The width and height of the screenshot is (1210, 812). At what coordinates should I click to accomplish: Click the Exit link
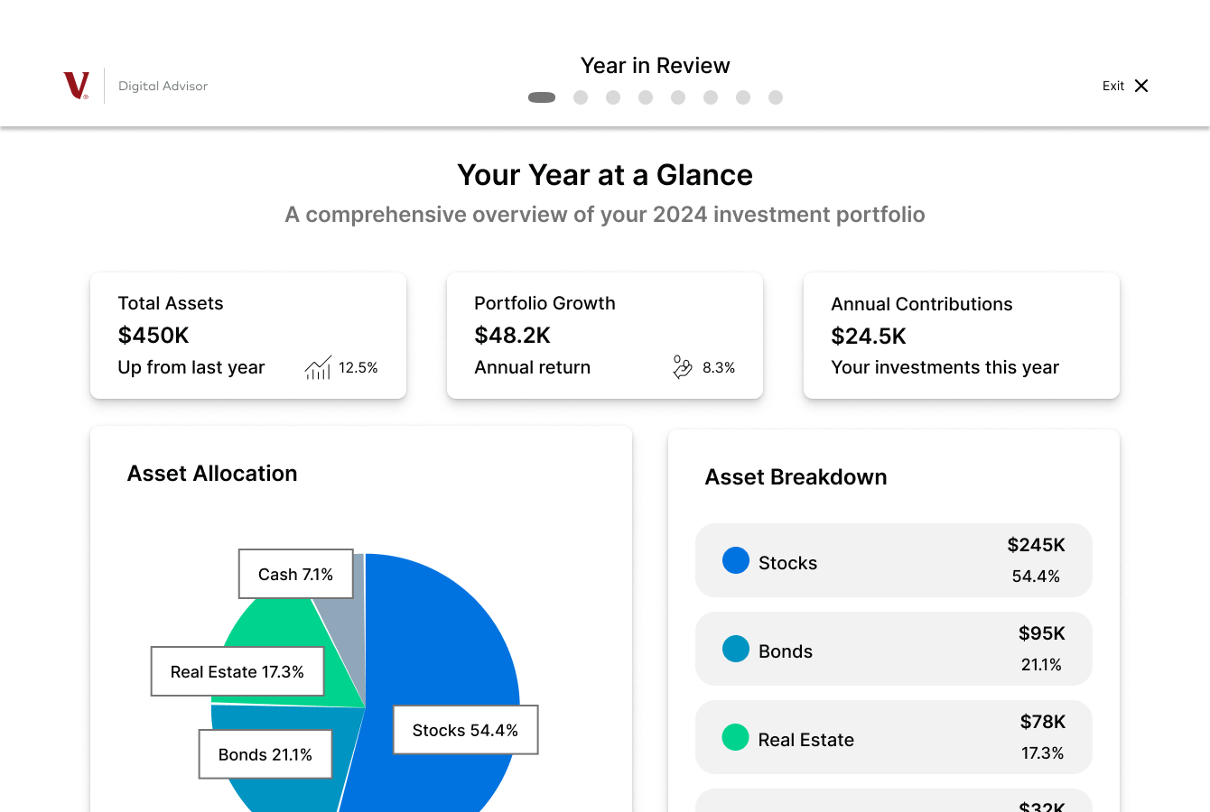coord(1113,86)
